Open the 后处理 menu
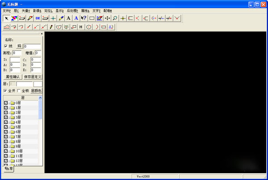The height and width of the screenshot is (180, 268). click(72, 10)
